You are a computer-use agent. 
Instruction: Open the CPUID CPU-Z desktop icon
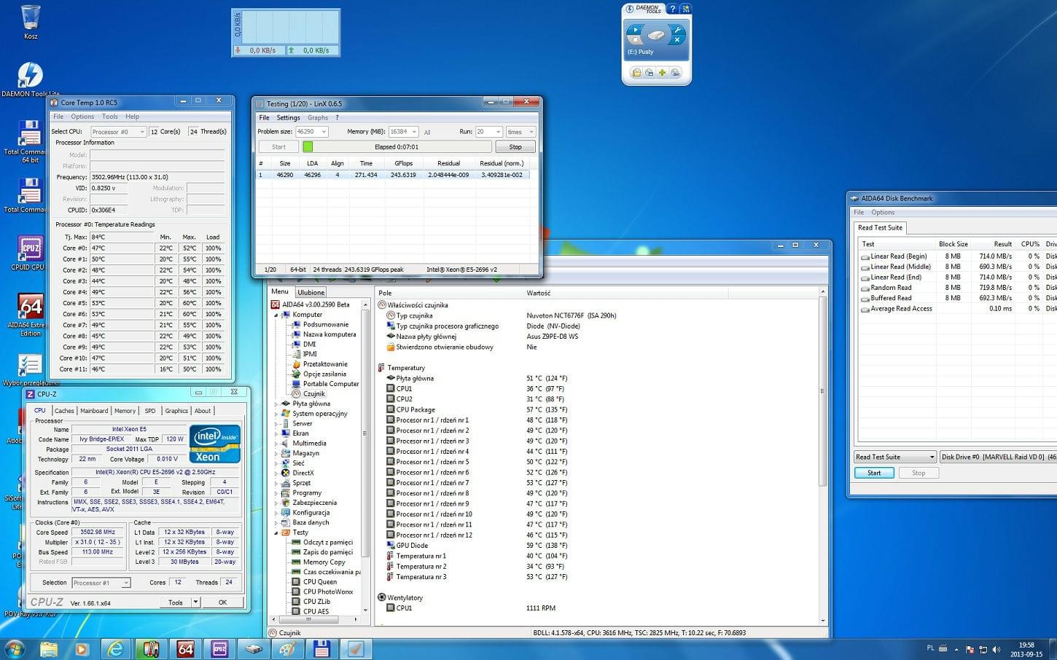[x=30, y=253]
